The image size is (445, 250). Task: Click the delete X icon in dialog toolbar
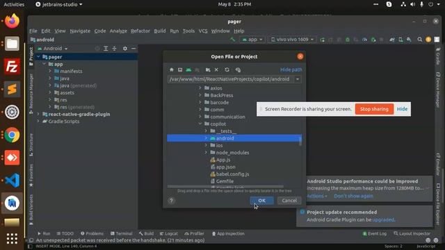pyautogui.click(x=216, y=69)
